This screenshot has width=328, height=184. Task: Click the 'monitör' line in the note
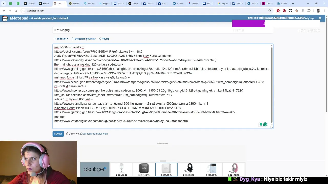click(x=59, y=117)
